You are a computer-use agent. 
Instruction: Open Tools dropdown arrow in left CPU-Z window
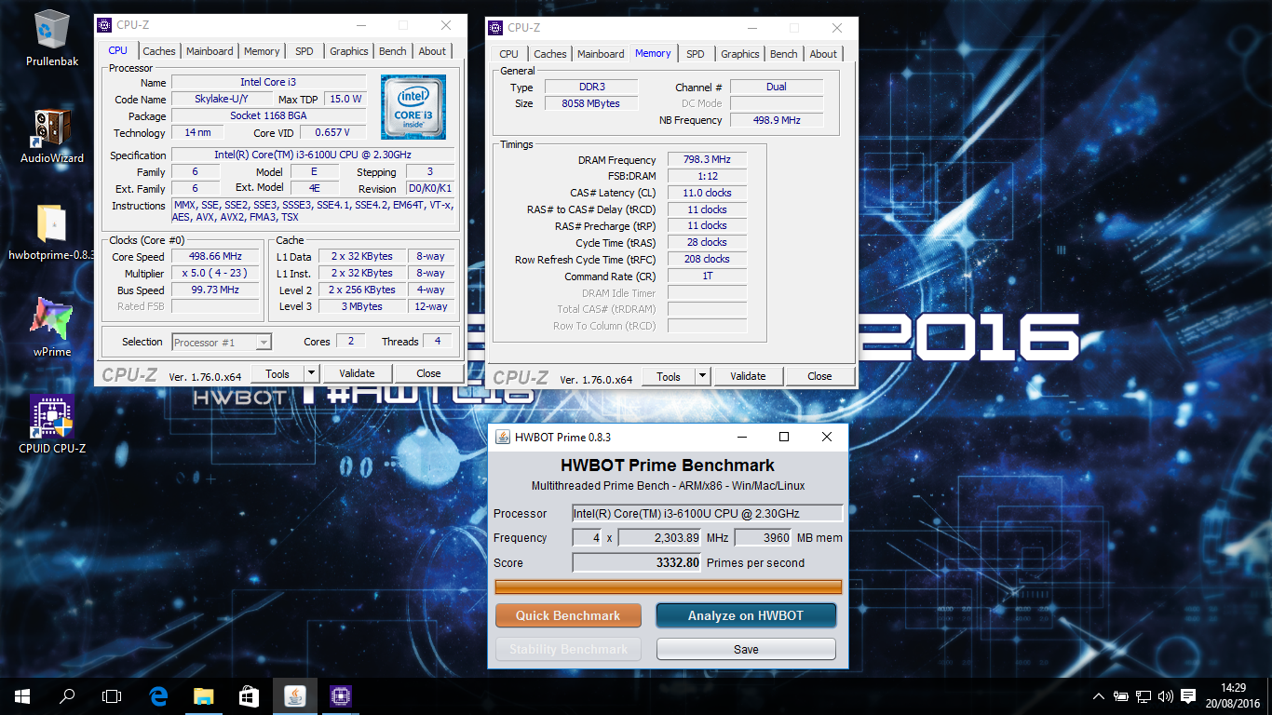(312, 373)
